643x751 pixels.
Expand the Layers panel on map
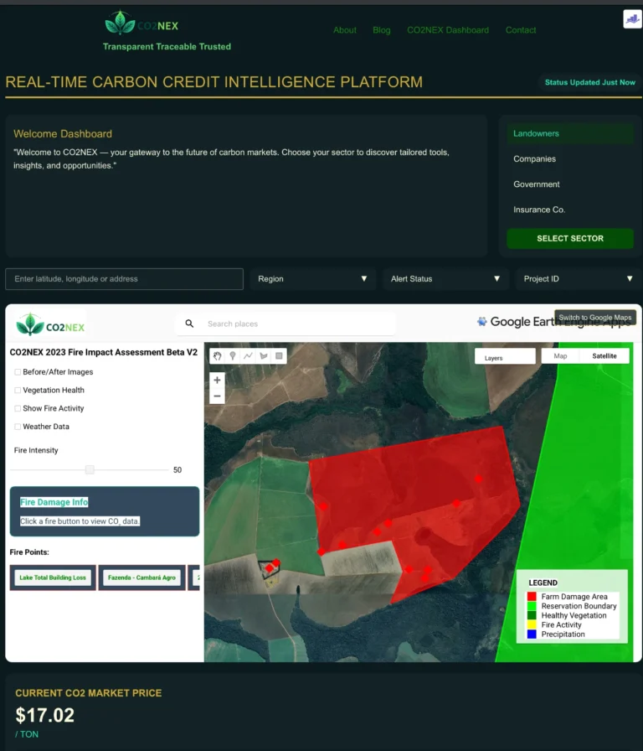click(x=505, y=356)
